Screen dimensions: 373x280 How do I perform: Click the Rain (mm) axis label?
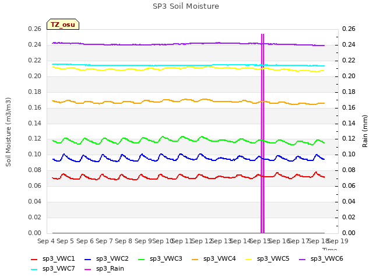pos(365,131)
